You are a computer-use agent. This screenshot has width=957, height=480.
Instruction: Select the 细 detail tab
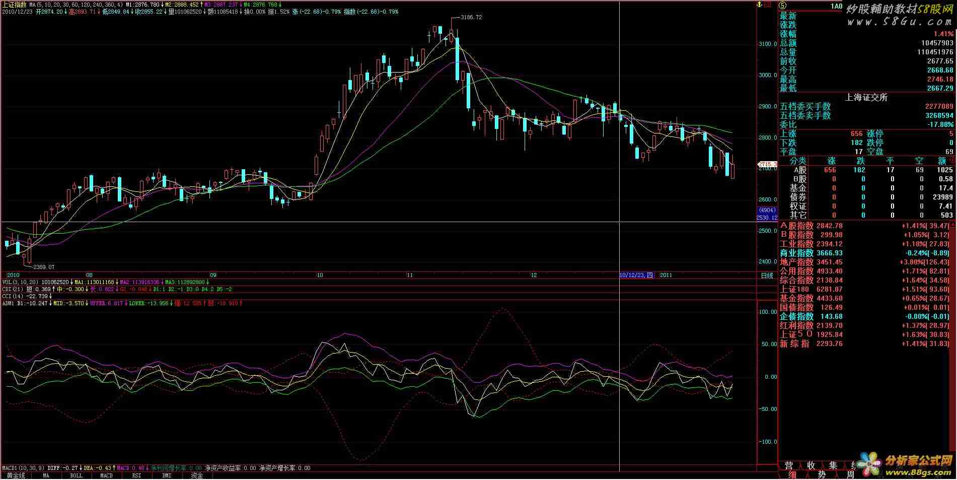coord(793,475)
